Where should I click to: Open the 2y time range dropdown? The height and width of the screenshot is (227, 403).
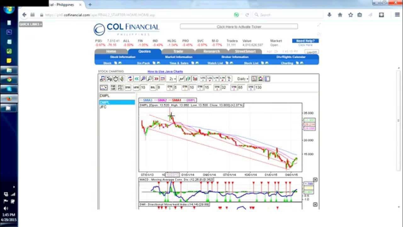tap(172, 79)
